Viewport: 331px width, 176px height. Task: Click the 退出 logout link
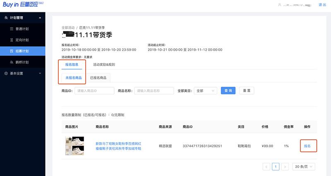point(322,5)
